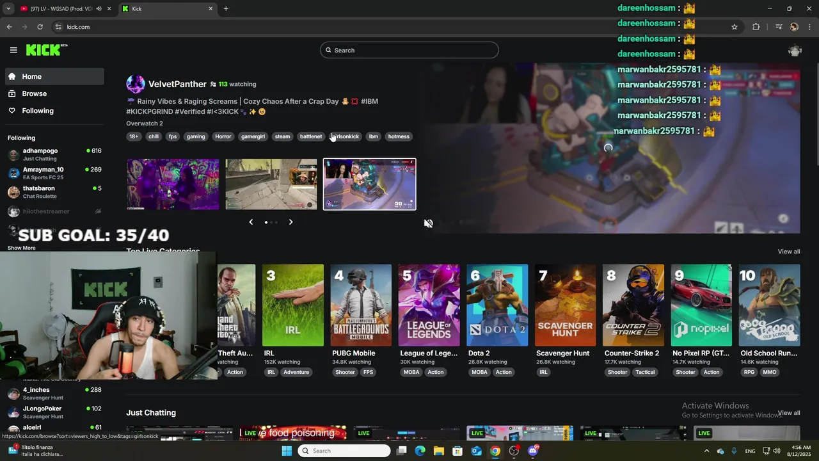Screen dimensions: 819x461
Task: Go to next featured stream arrow
Action: (290, 222)
